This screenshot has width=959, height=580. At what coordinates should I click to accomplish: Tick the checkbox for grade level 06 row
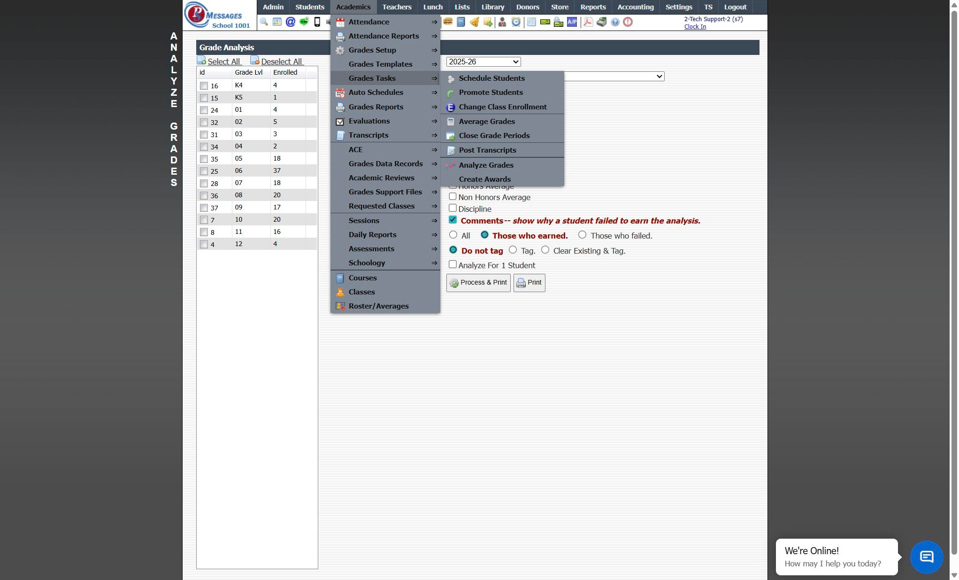(x=204, y=171)
